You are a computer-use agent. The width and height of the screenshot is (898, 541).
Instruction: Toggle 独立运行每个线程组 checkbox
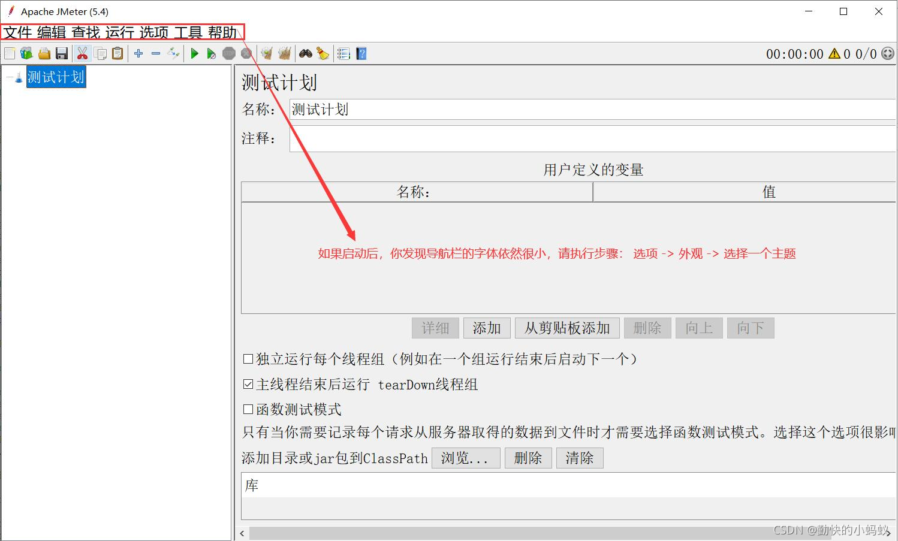click(x=248, y=359)
